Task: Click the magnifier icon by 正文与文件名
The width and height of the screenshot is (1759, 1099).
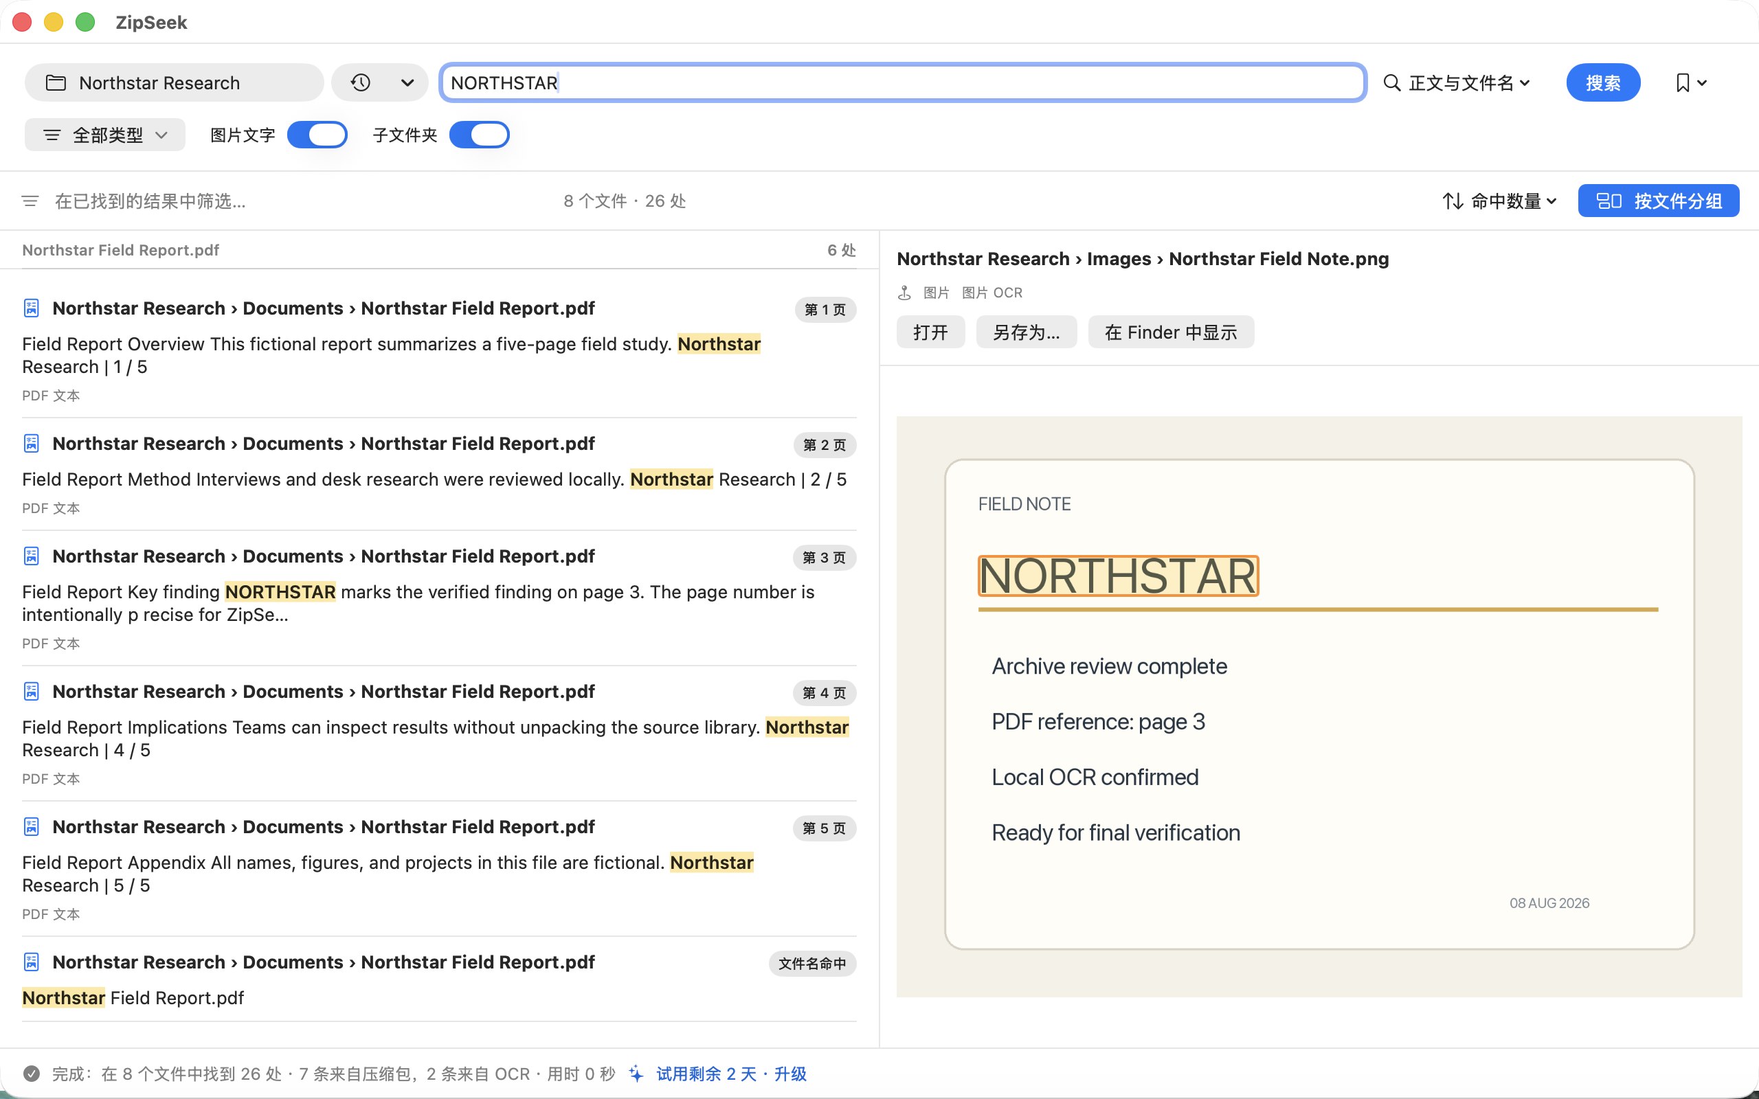Action: [x=1392, y=83]
